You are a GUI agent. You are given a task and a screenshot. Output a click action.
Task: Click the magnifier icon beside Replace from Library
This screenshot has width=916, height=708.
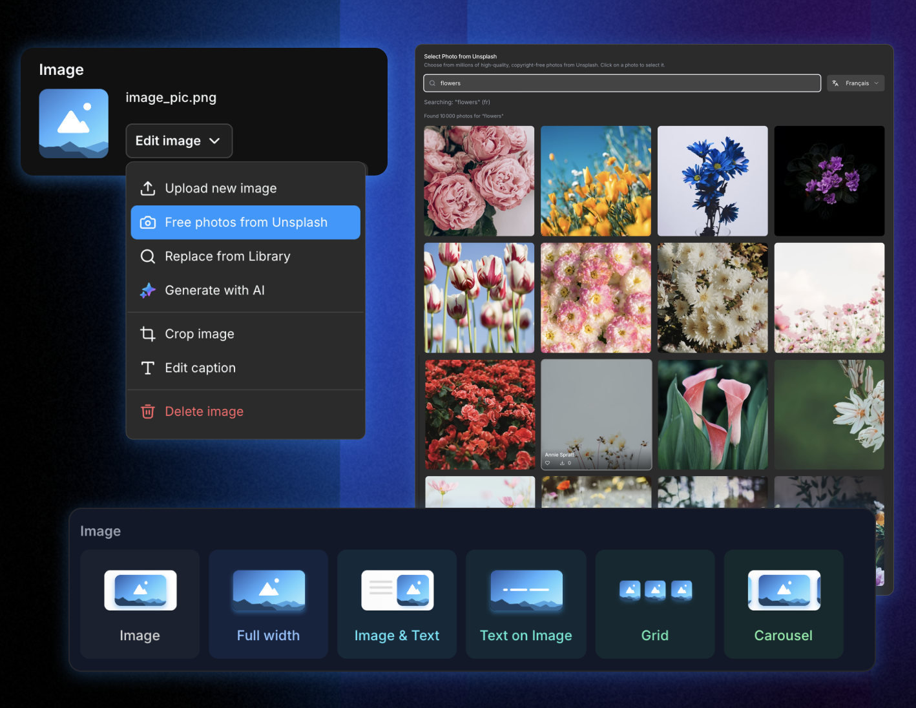[148, 256]
